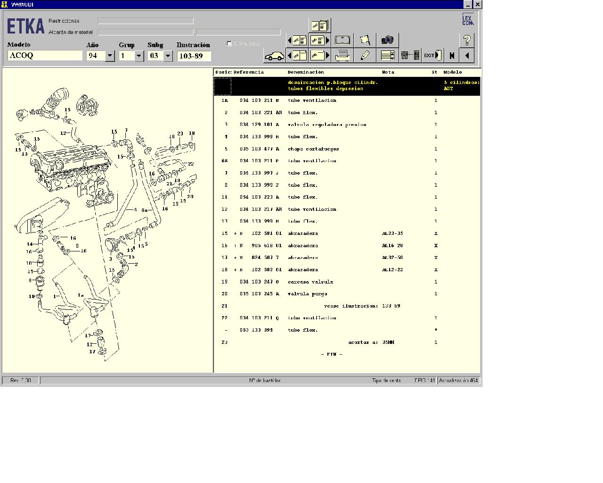603x483 pixels.
Task: Go to next subgroup (lower right-arrow icon)
Action: click(x=320, y=56)
